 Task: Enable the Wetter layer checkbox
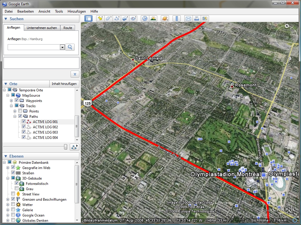[x=13, y=204]
